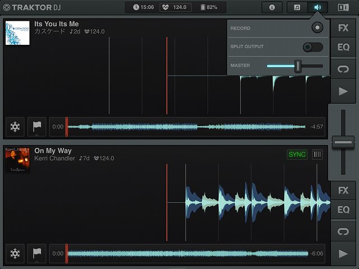The width and height of the screenshot is (359, 269).
Task: Click the master tempo 124.0 display
Action: pyautogui.click(x=176, y=7)
